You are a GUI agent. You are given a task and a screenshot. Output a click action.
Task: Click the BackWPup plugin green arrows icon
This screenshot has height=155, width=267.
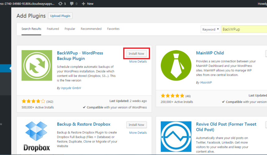(x=37, y=65)
